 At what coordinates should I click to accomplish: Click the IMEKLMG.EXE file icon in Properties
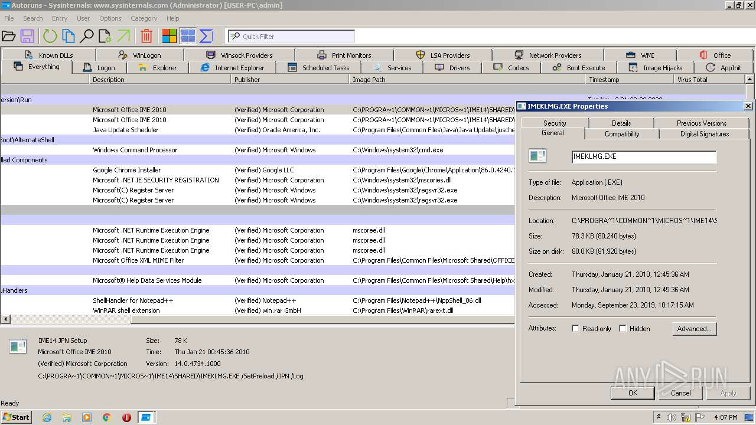(x=537, y=156)
